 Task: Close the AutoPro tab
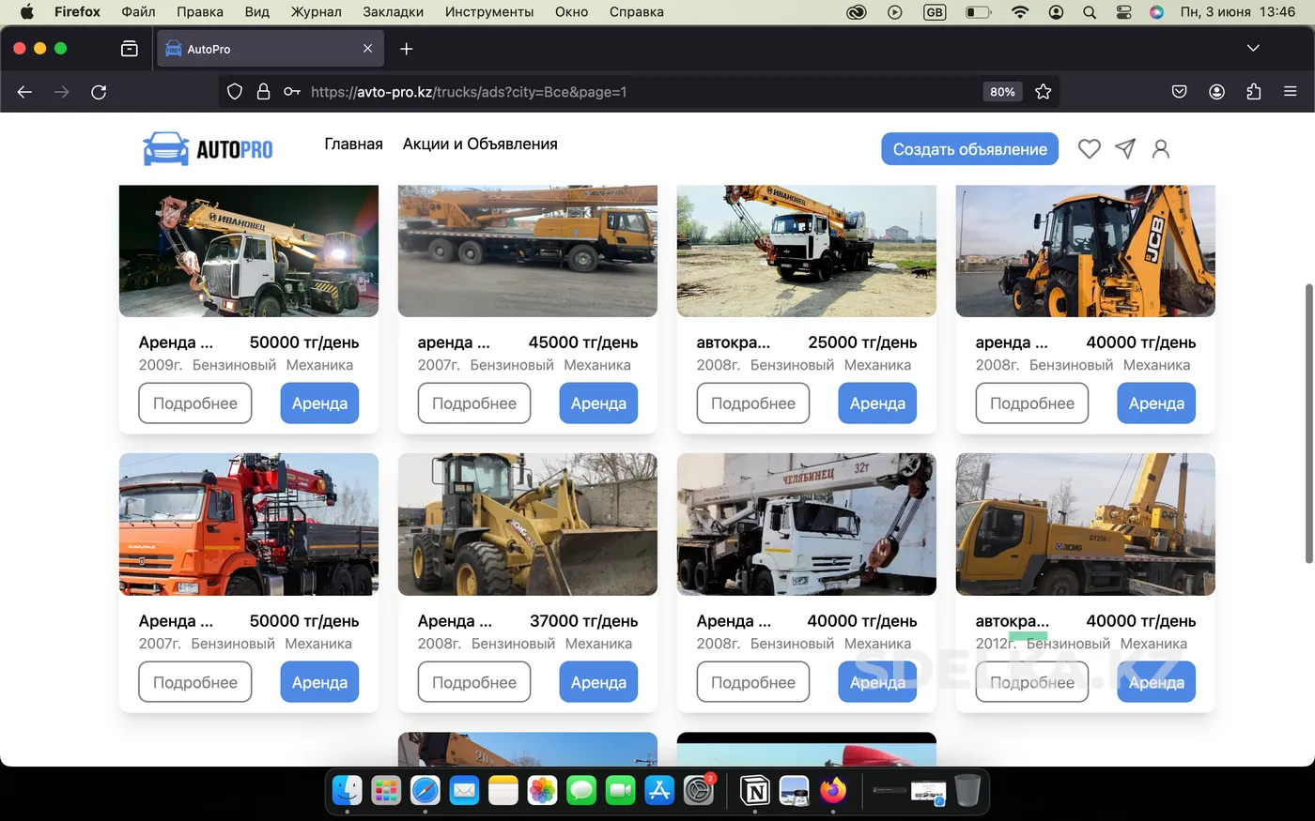pos(367,49)
